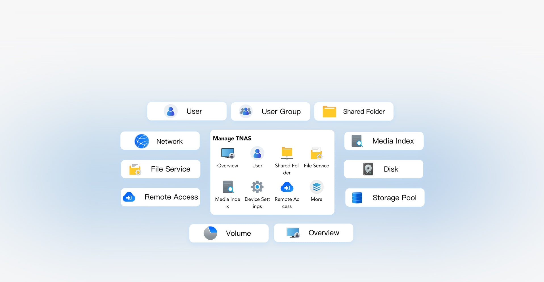This screenshot has width=544, height=282.
Task: Click the More stacked-layers icon
Action: click(x=316, y=187)
